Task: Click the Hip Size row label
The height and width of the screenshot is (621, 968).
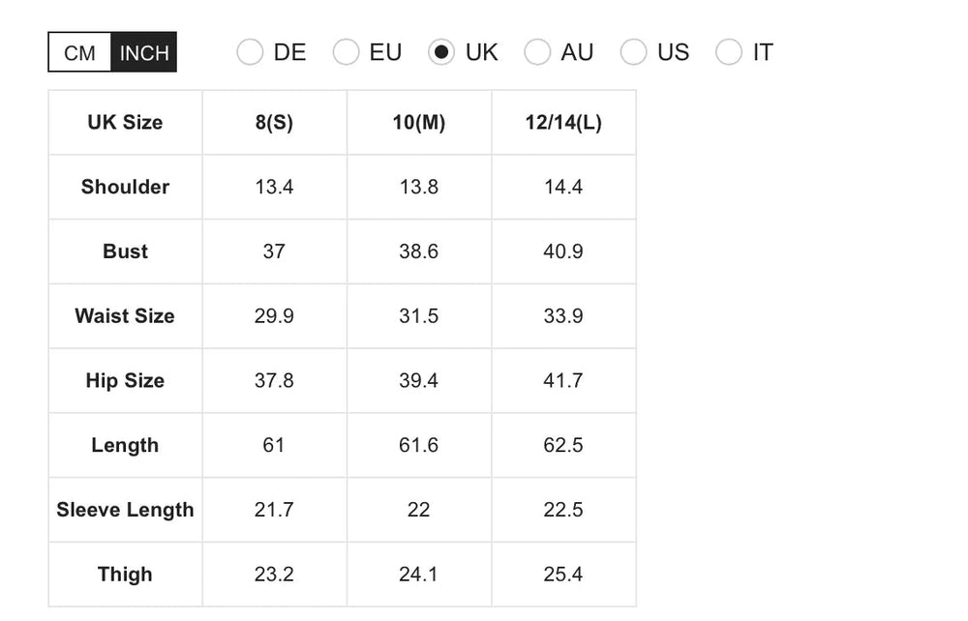Action: [125, 381]
